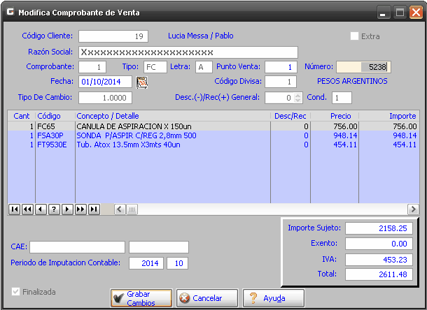This screenshot has height=310, width=427.
Task: Click the Importe column header
Action: [x=389, y=116]
